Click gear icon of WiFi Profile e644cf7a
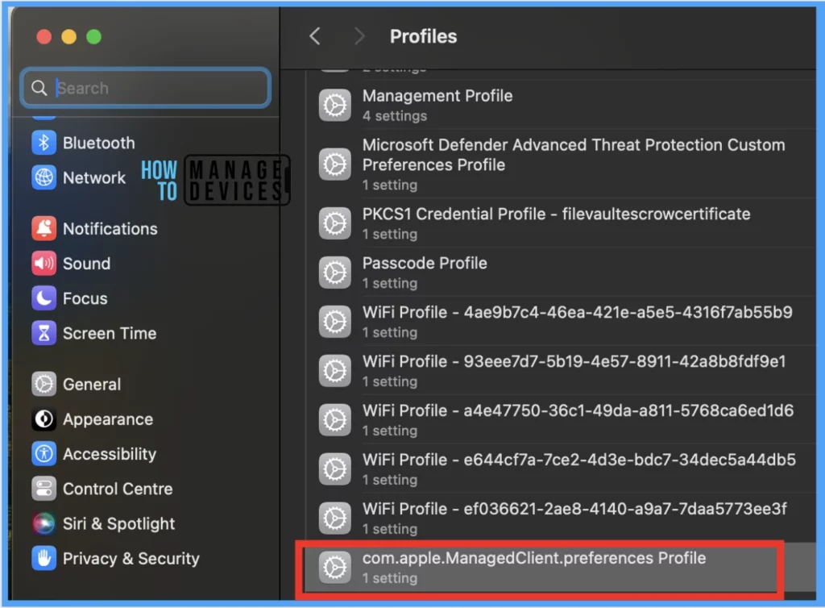Screen dimensions: 825x608 click(335, 468)
